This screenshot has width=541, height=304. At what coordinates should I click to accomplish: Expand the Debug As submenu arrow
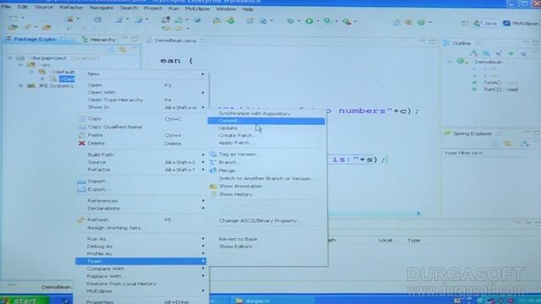point(203,246)
